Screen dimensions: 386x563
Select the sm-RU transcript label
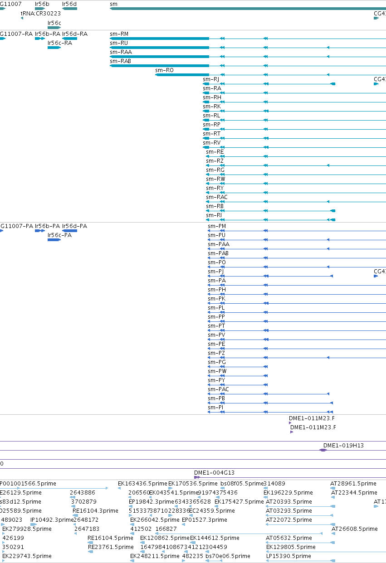(119, 43)
